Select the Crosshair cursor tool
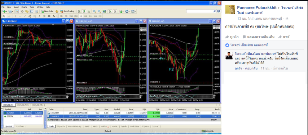The width and height of the screenshot is (308, 135). pyautogui.click(x=9, y=16)
